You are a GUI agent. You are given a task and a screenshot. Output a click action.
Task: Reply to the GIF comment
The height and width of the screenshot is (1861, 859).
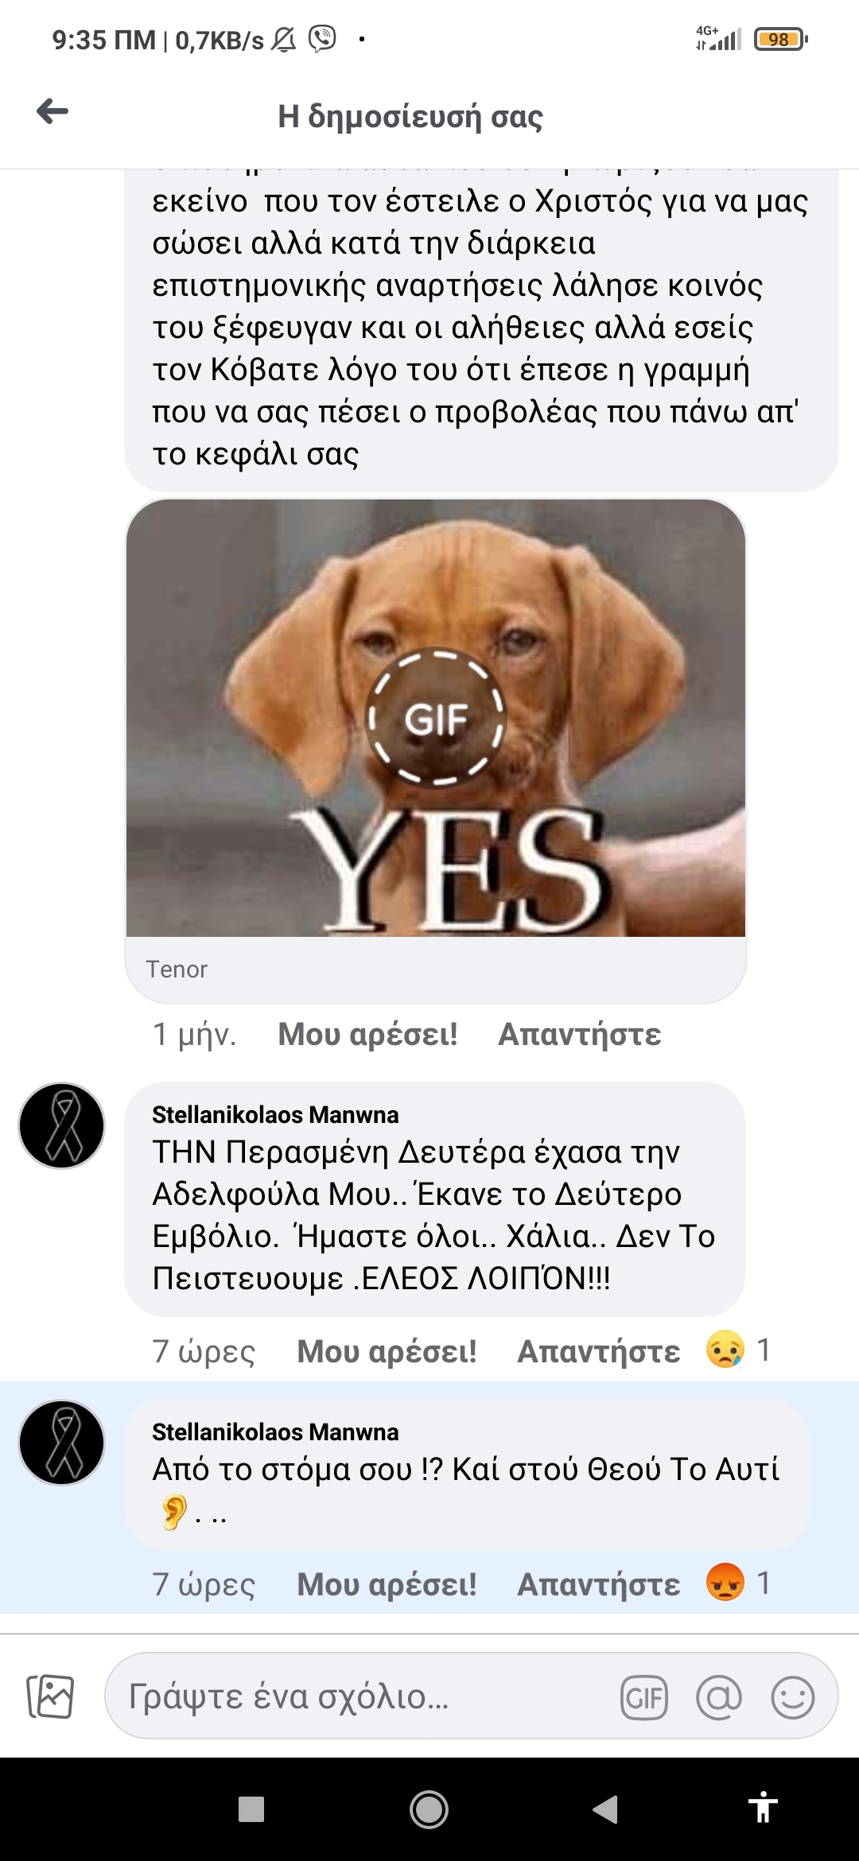(579, 1034)
